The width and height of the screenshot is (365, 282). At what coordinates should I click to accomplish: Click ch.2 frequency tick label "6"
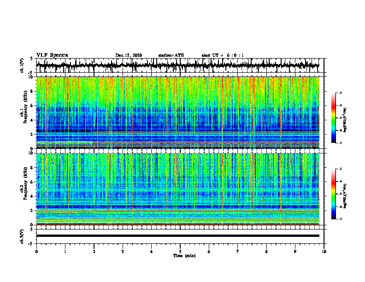tap(32, 182)
